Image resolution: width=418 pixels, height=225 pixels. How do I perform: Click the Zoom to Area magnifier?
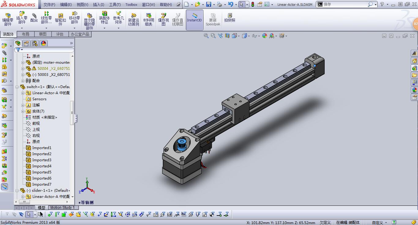pyautogui.click(x=213, y=36)
